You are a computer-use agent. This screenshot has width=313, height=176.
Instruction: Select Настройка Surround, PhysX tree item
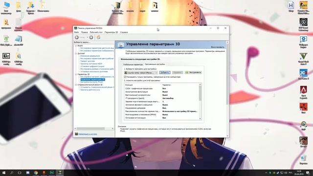[91, 82]
